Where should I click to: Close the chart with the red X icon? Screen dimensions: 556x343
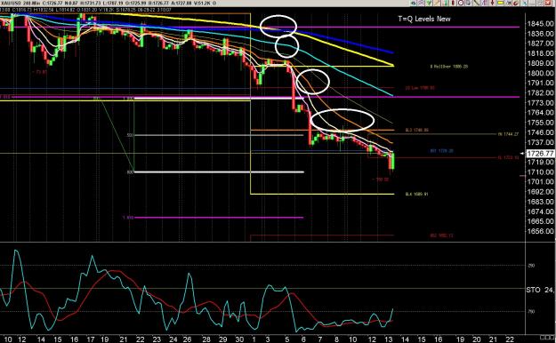pos(547,3)
